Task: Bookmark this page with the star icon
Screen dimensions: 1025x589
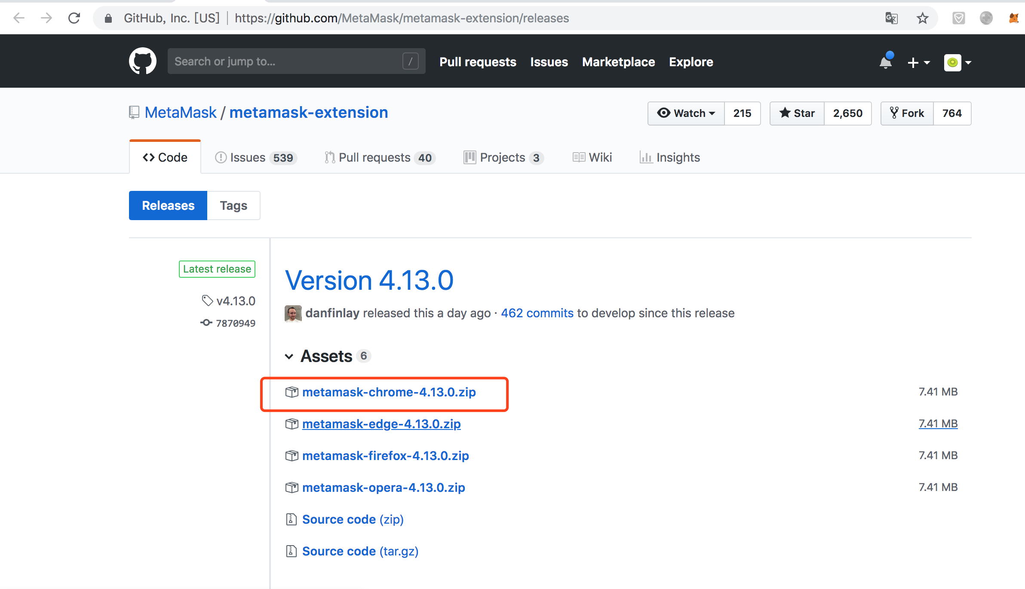Action: point(922,18)
